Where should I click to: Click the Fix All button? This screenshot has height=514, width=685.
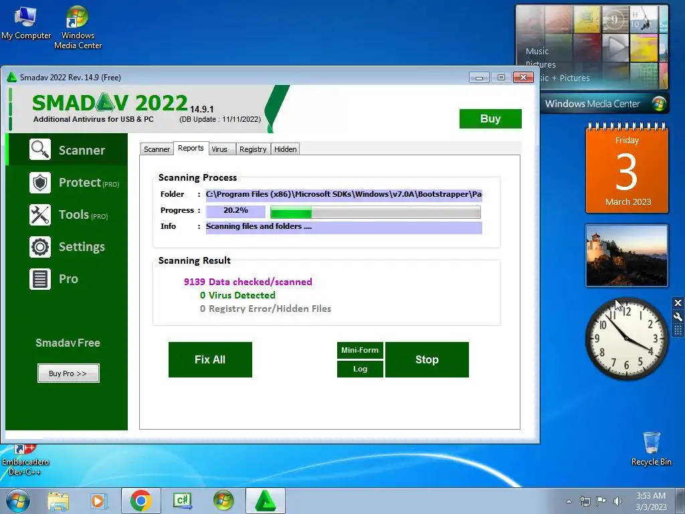[x=210, y=359]
